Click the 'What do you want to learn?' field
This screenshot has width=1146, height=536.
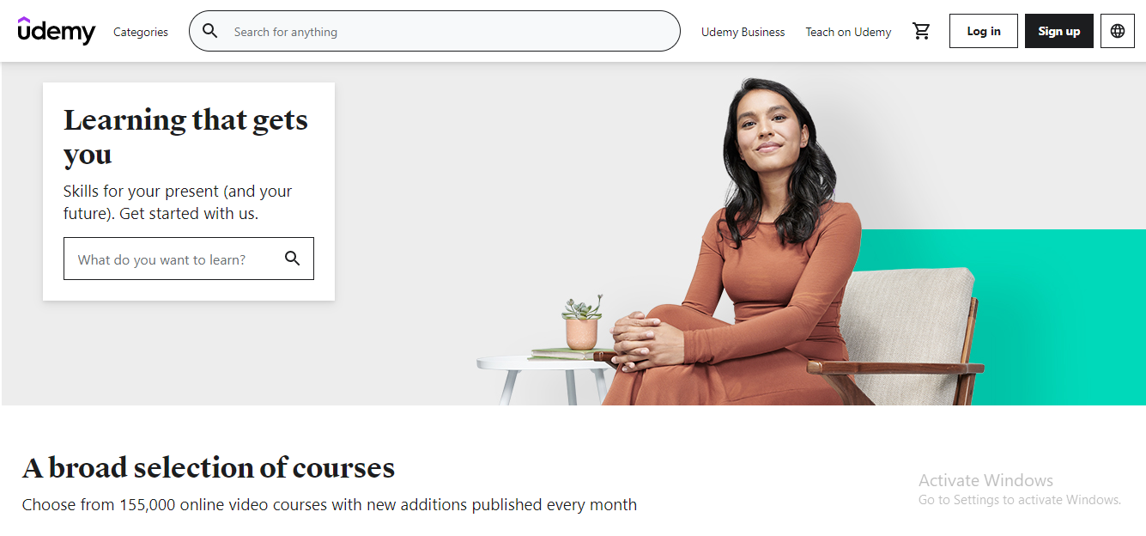[189, 259]
